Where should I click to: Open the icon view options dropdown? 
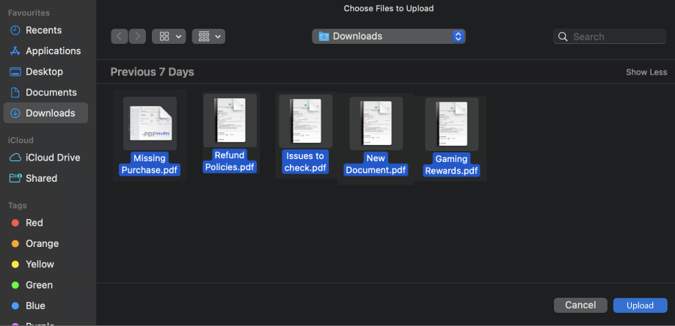169,36
